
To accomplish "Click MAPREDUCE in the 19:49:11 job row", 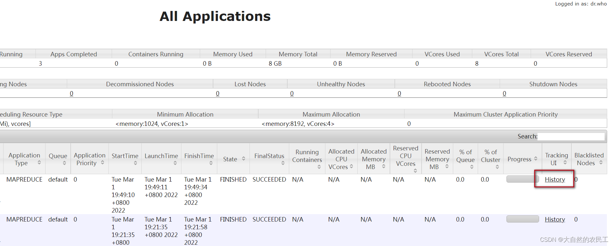I will [25, 179].
